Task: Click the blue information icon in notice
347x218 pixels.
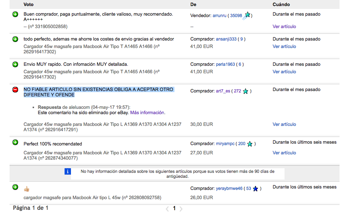Action: (68, 171)
